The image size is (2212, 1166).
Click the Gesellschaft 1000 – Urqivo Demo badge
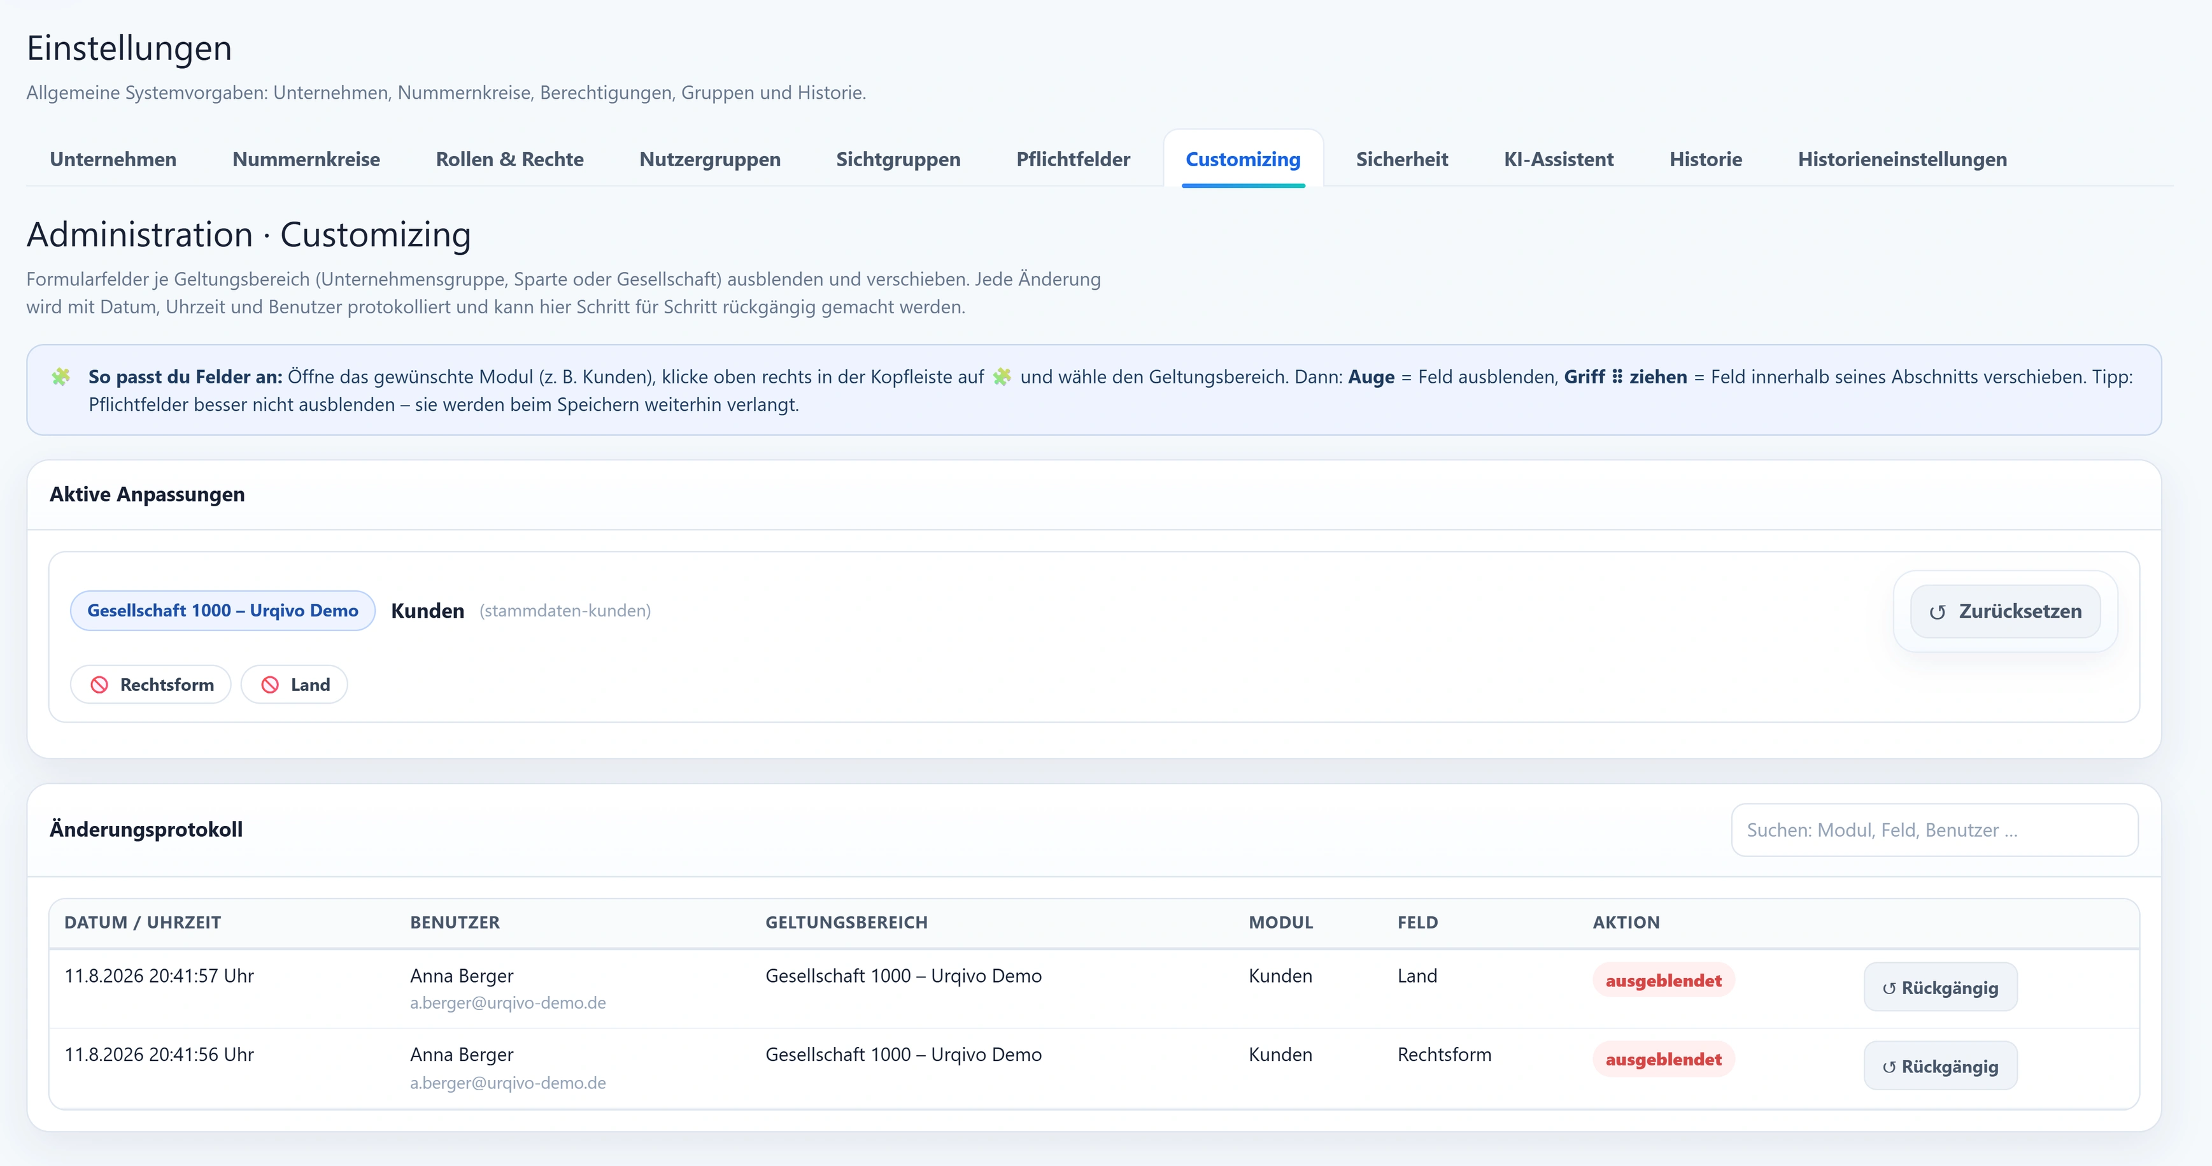[x=222, y=611]
